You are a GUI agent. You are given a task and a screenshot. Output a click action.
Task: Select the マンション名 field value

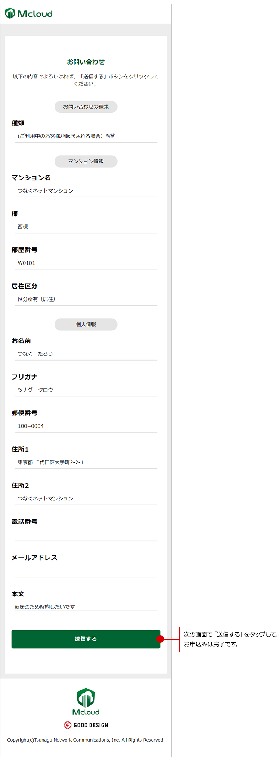[x=86, y=191]
